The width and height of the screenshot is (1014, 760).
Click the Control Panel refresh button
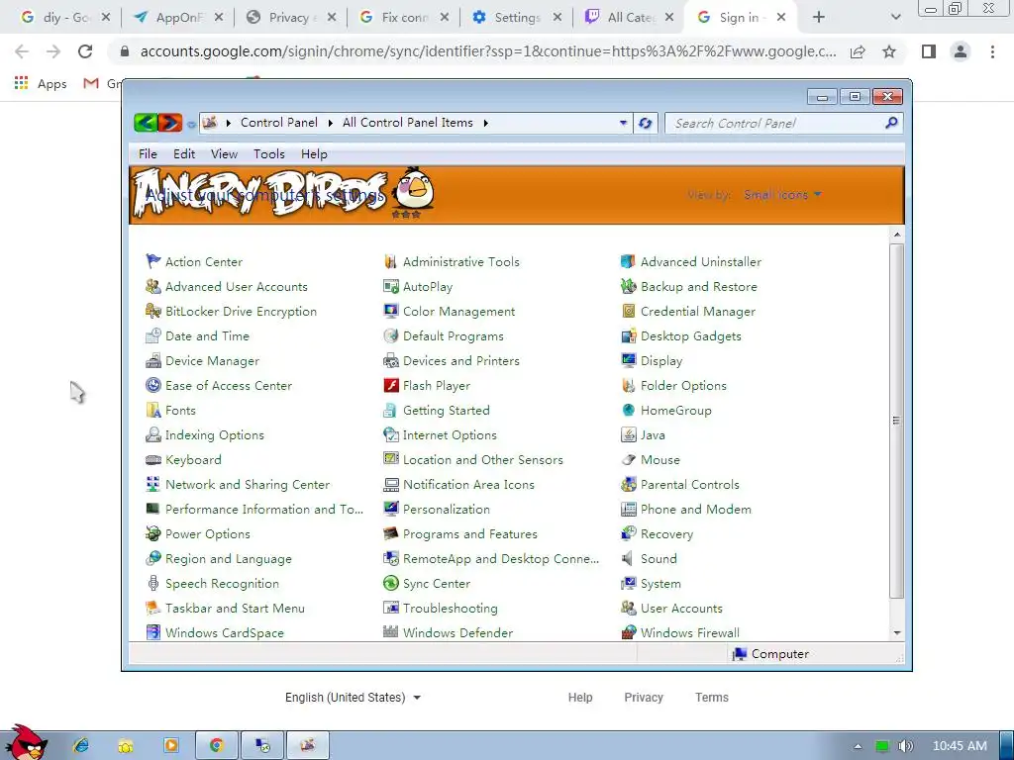point(645,123)
